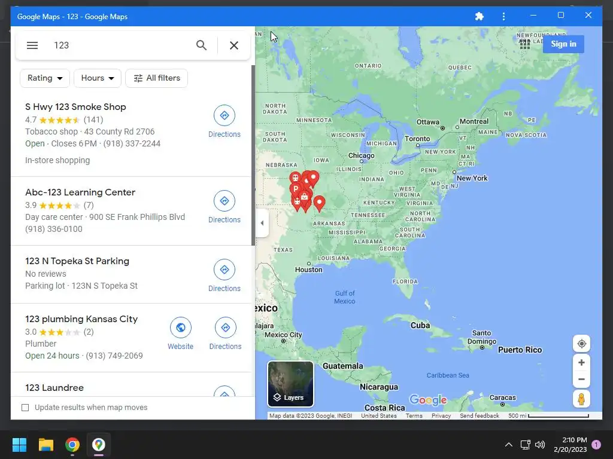Click the easternmost red map pin
This screenshot has width=613, height=459.
click(x=320, y=203)
